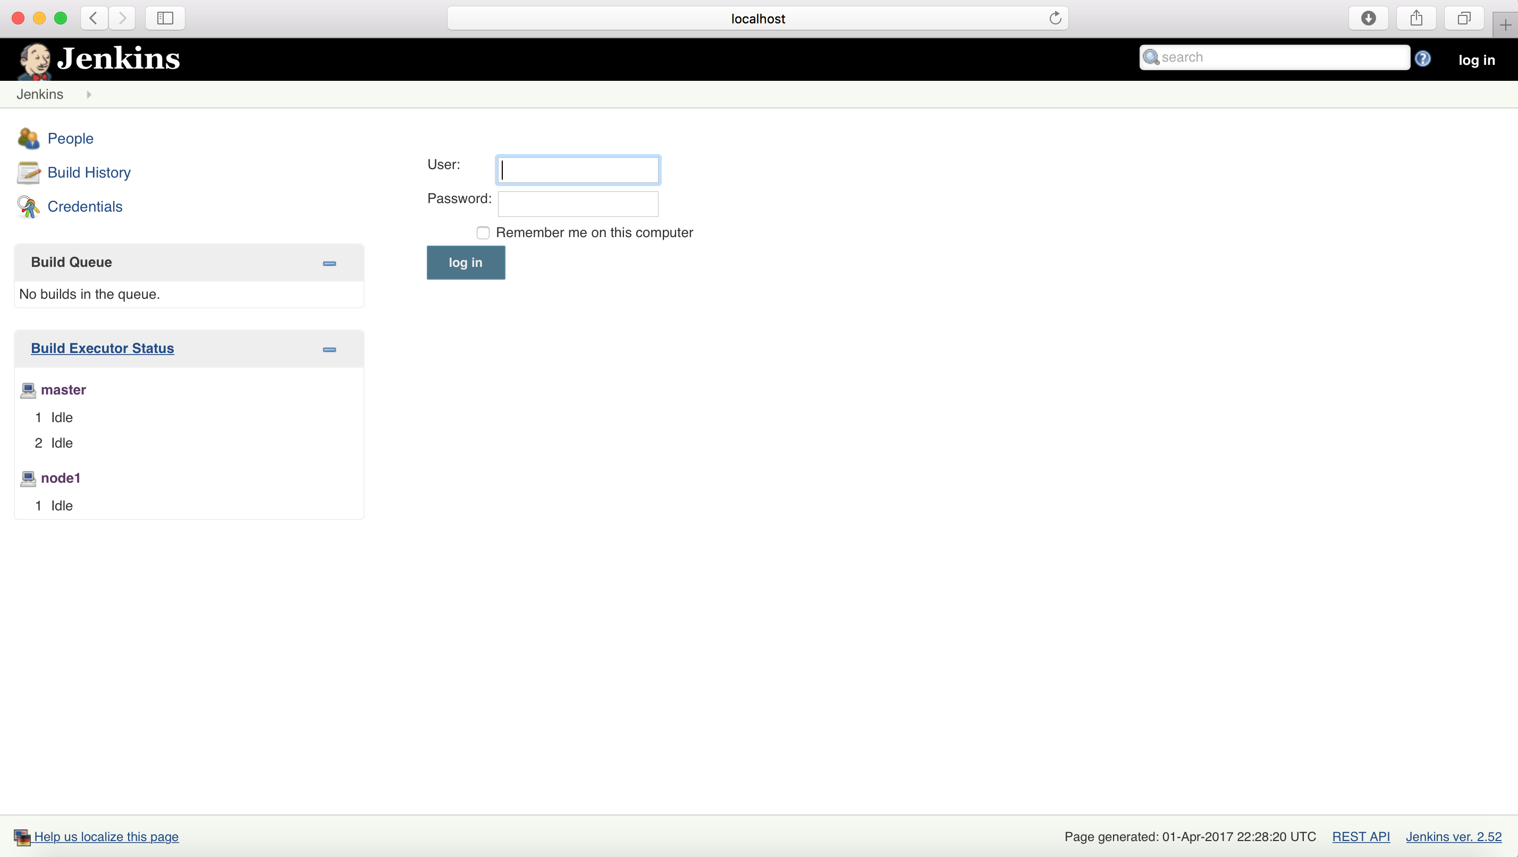Select the log in menu item
Screen dimensions: 1518x857
pos(1478,57)
